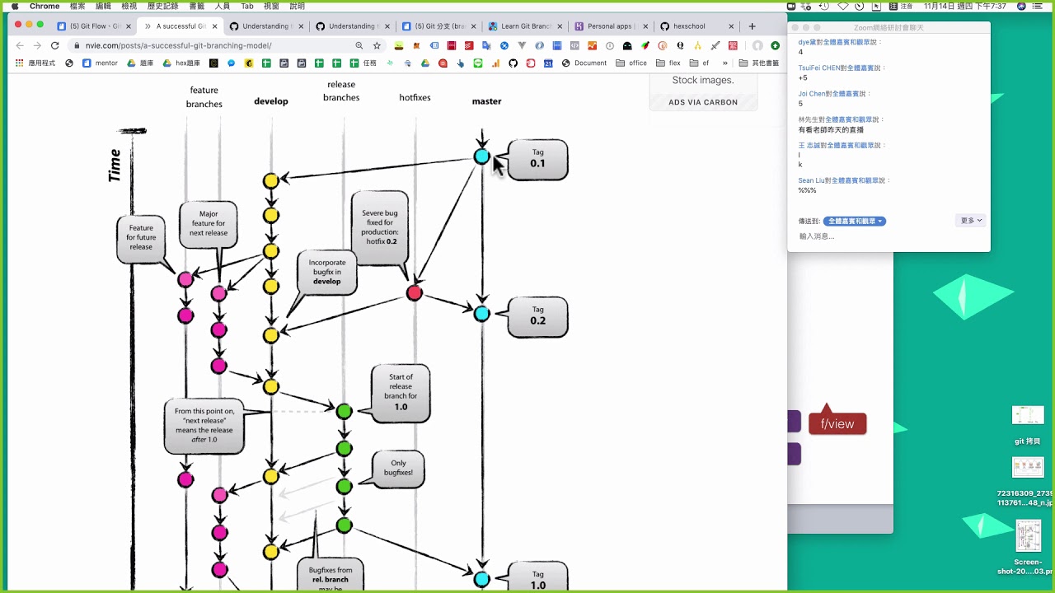Click the "Stock images." ad text
Viewport: 1055px width, 593px height.
point(703,80)
